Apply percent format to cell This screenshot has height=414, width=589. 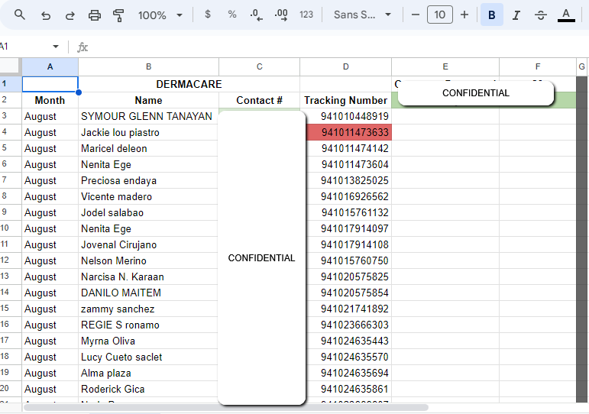click(x=232, y=15)
